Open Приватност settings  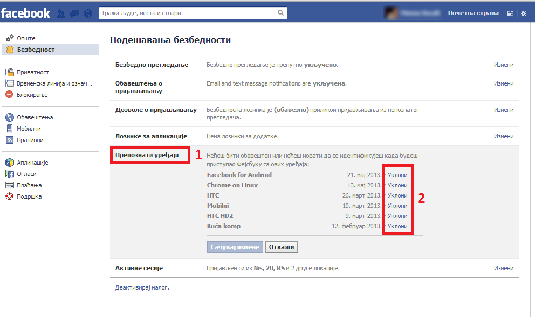click(x=33, y=72)
